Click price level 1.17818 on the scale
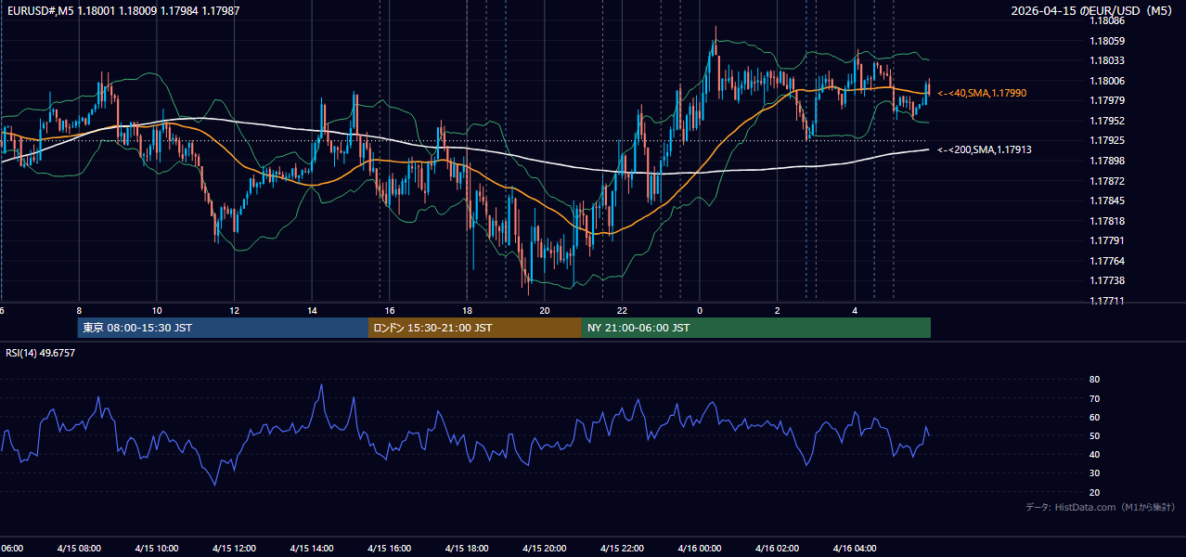The height and width of the screenshot is (557, 1186). click(1107, 221)
